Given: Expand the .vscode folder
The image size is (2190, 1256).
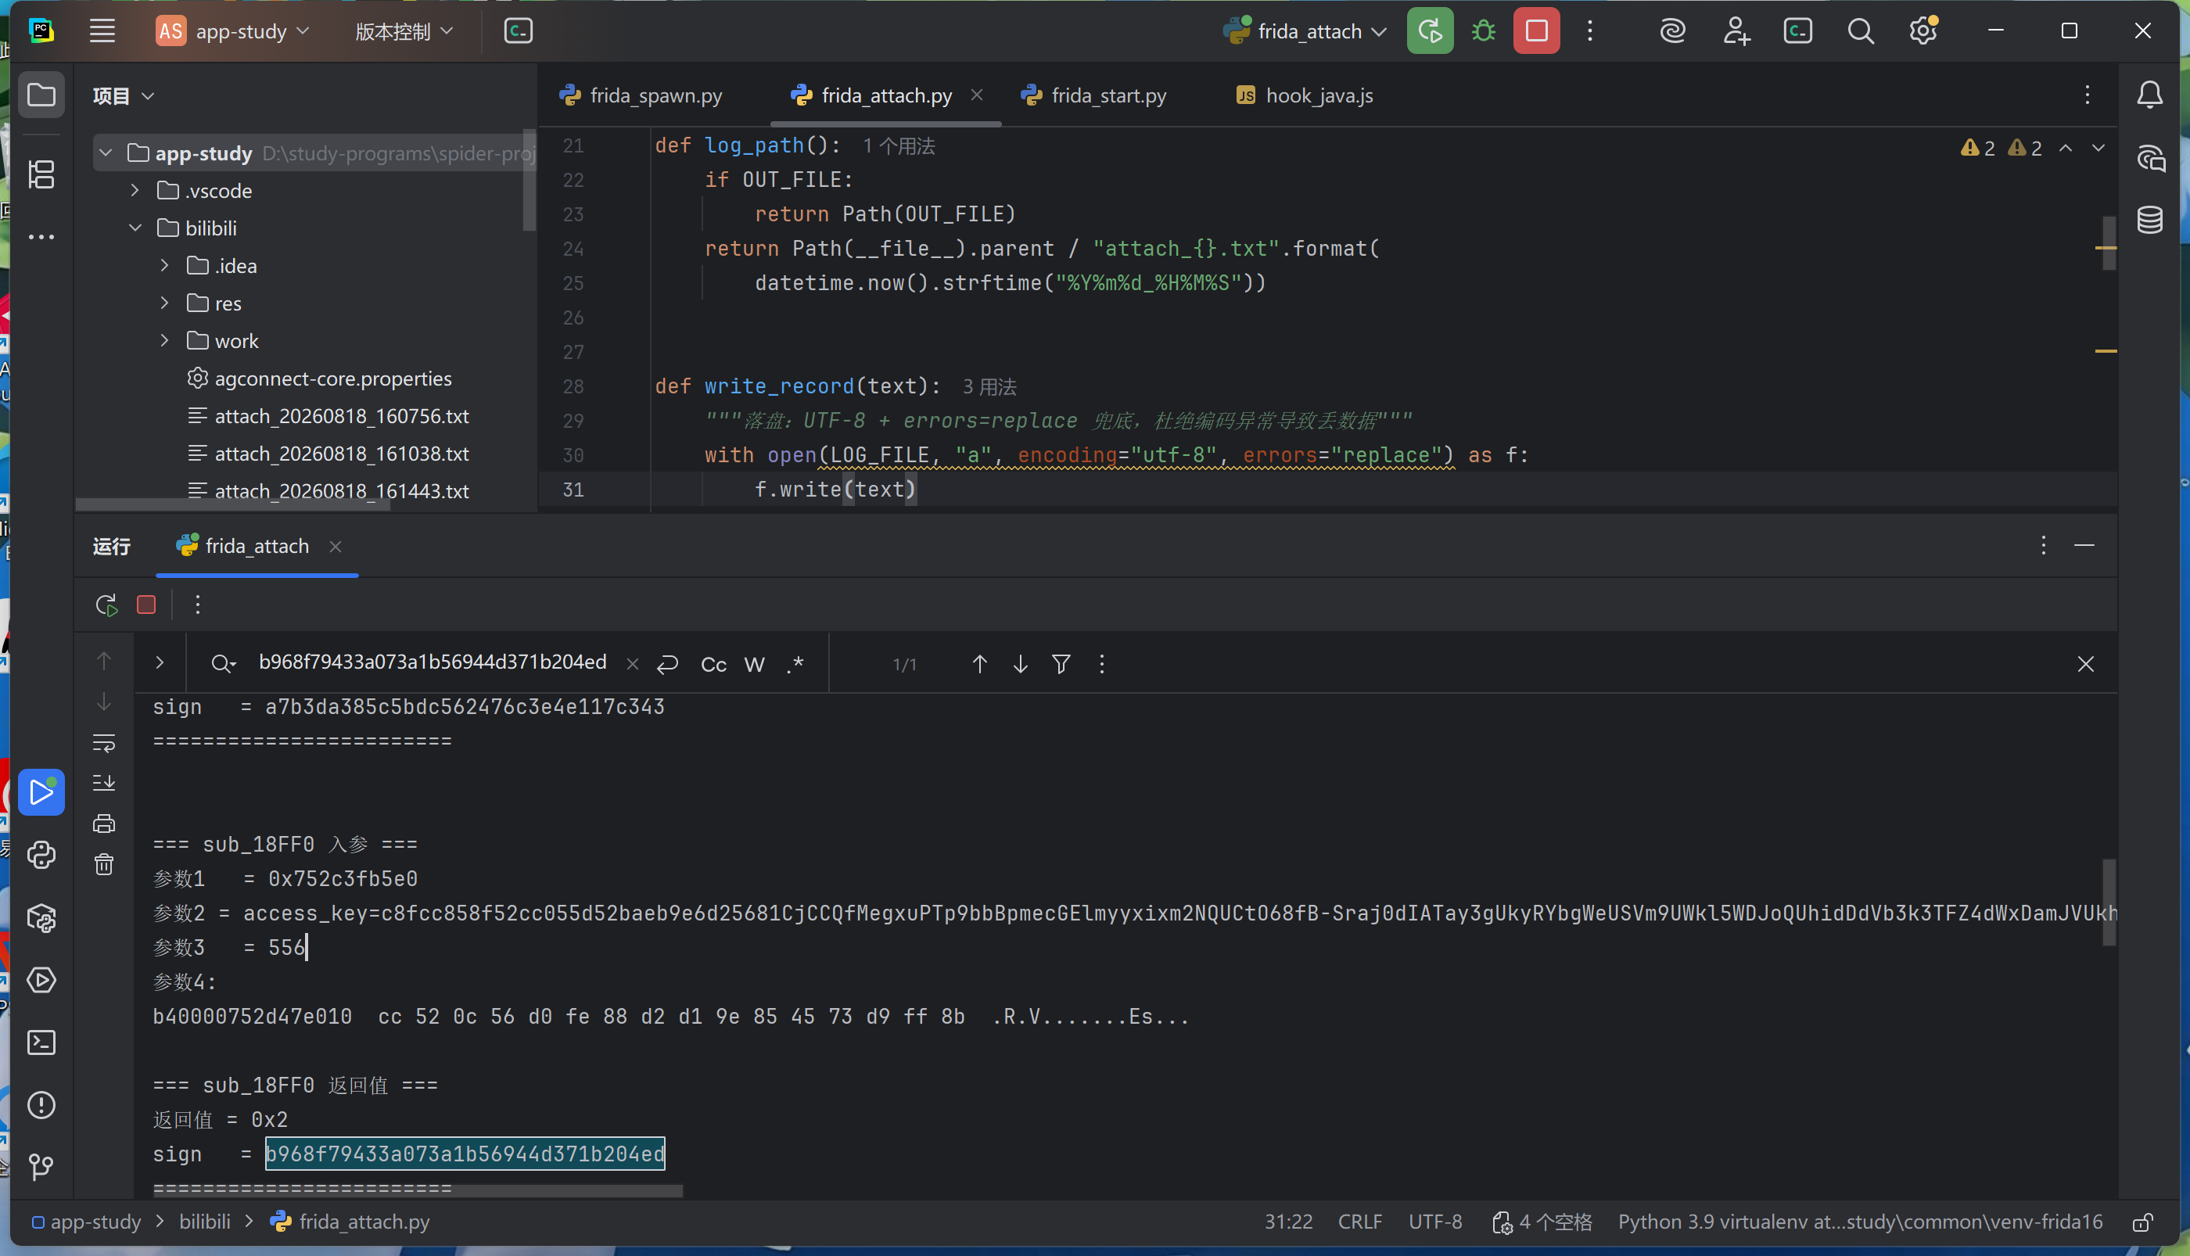Looking at the screenshot, I should (x=135, y=190).
